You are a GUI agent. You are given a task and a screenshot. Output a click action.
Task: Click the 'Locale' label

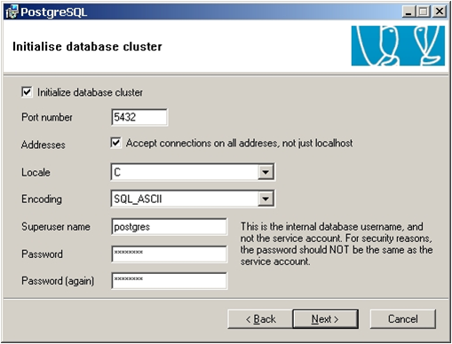[x=36, y=172]
